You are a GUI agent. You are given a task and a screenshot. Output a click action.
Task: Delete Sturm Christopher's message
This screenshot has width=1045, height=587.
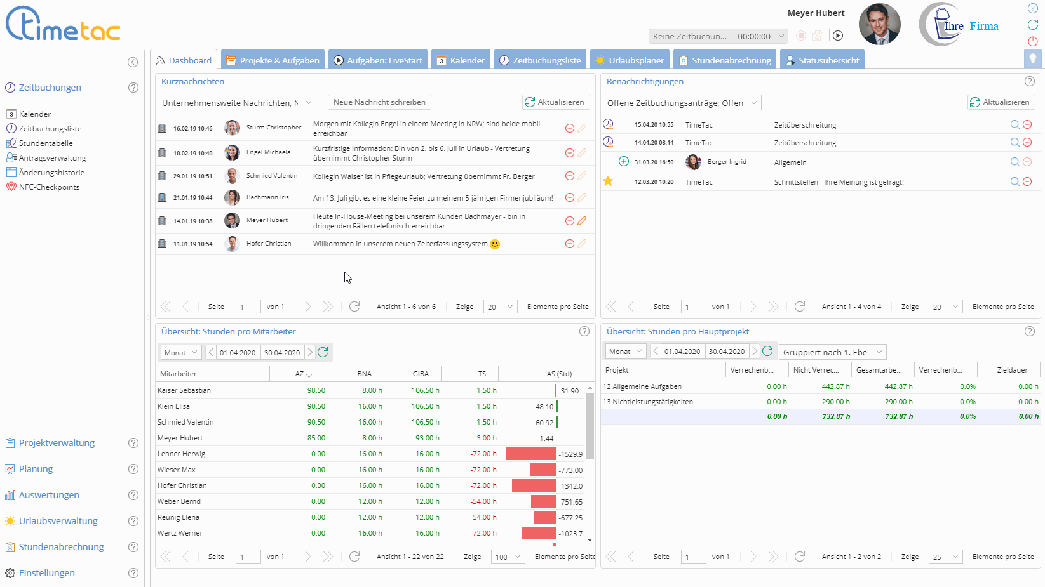point(570,128)
